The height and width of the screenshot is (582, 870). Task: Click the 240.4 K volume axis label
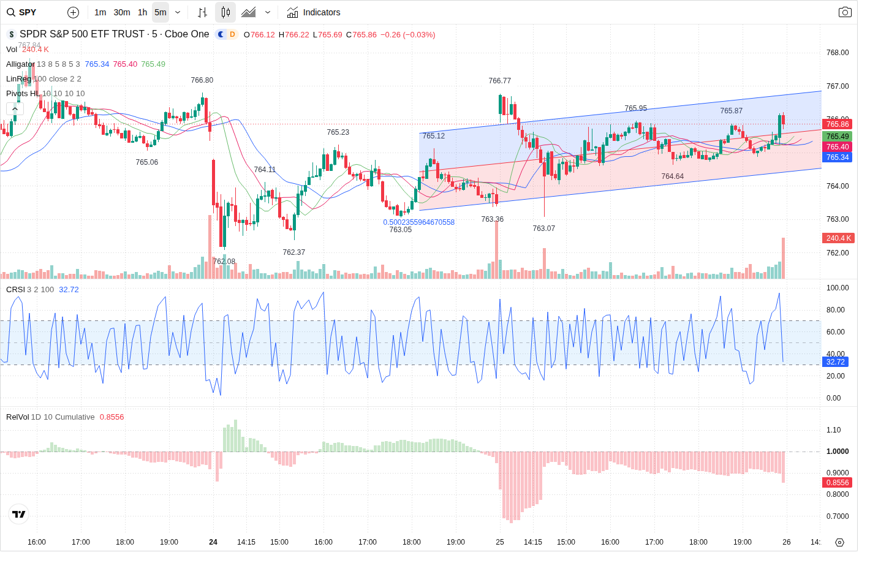pos(838,238)
